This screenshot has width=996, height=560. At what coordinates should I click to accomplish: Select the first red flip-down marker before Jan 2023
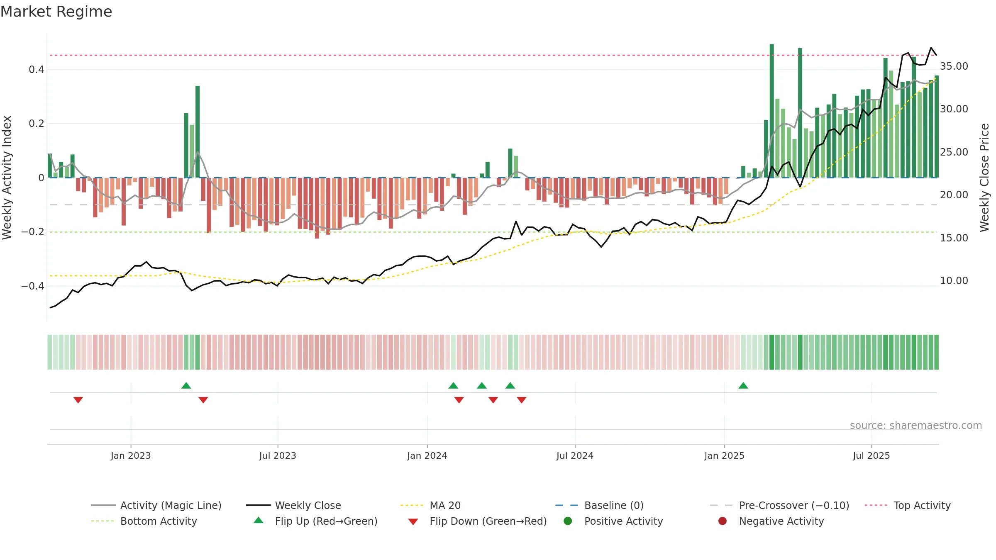click(78, 400)
